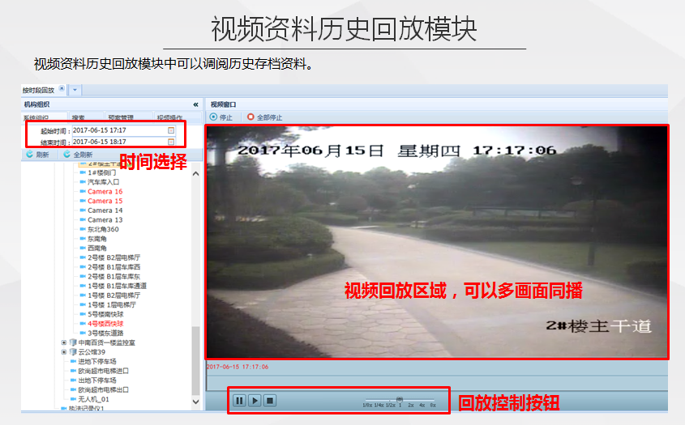Click the 全刷新 refresh-all button
The width and height of the screenshot is (685, 425).
[x=78, y=155]
